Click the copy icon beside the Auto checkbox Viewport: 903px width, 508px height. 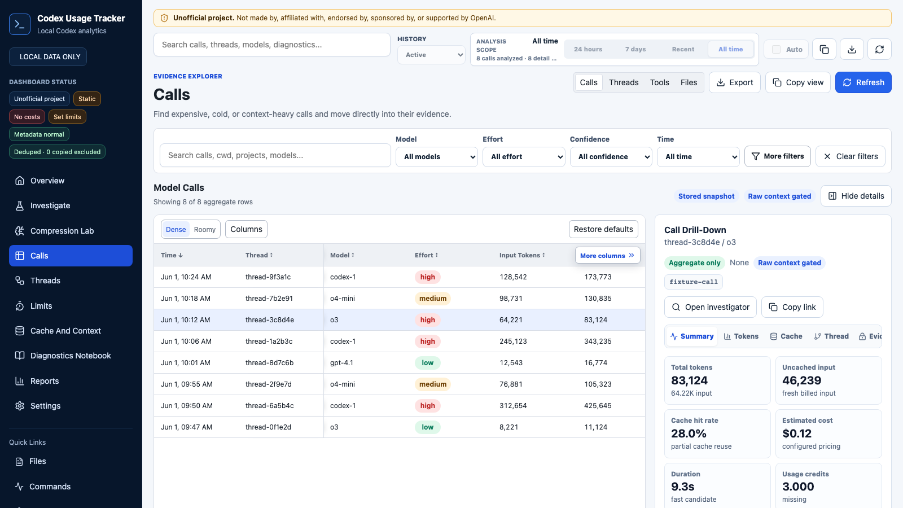click(x=824, y=50)
